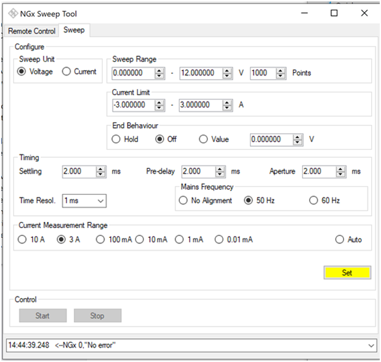Click the sweep range start value field
Image resolution: width=381 pixels, height=362 pixels.
point(134,73)
